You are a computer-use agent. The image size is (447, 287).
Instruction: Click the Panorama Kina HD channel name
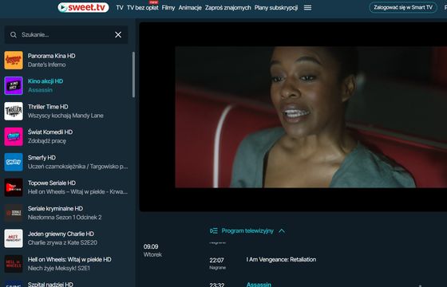pyautogui.click(x=52, y=56)
